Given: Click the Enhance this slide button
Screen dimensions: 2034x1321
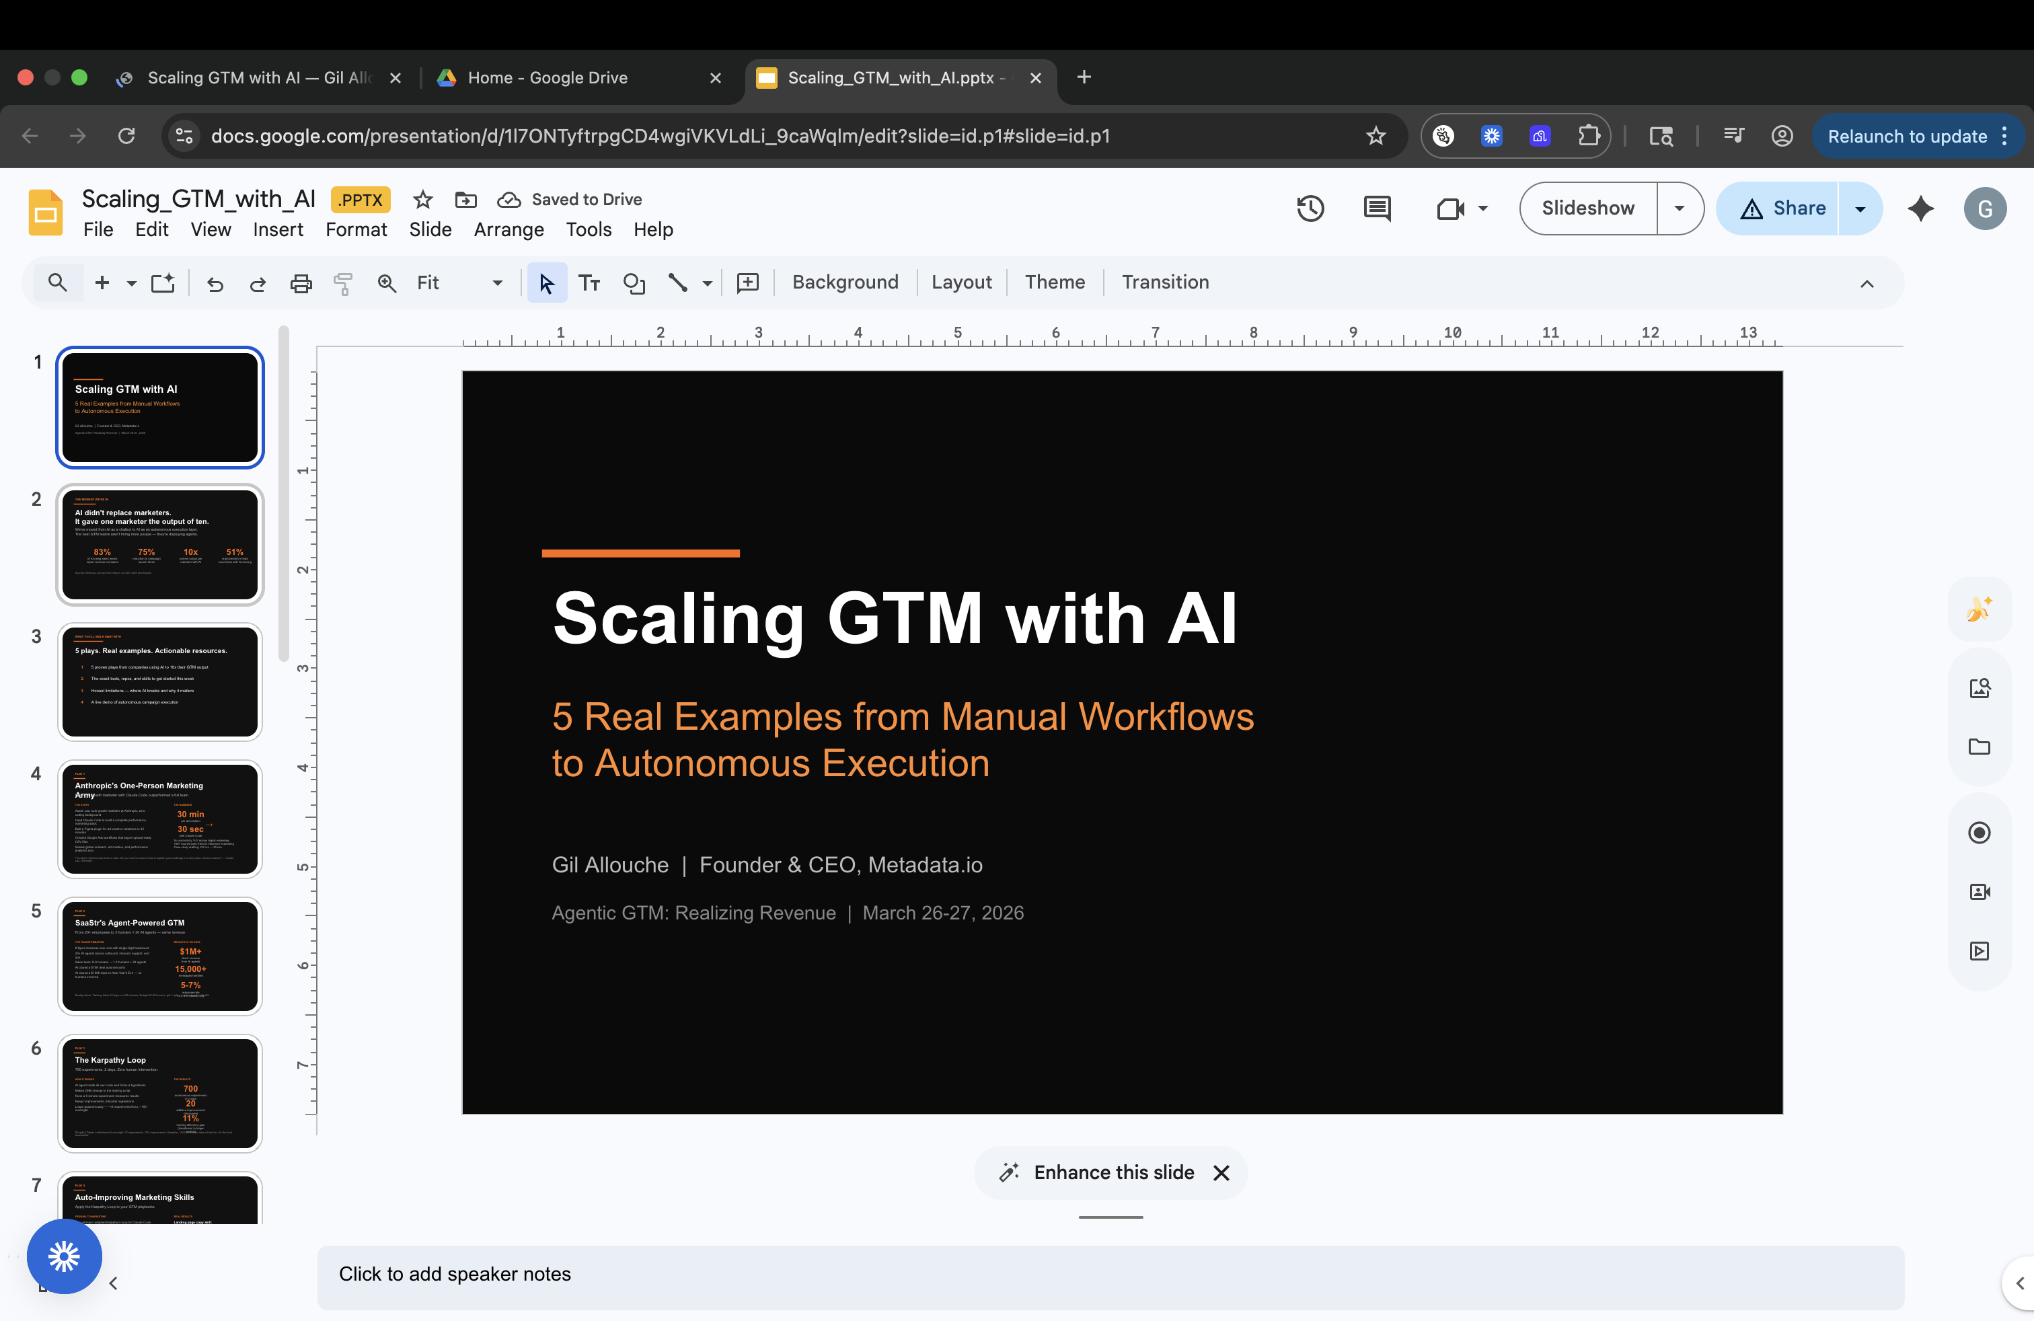Looking at the screenshot, I should coord(1097,1172).
